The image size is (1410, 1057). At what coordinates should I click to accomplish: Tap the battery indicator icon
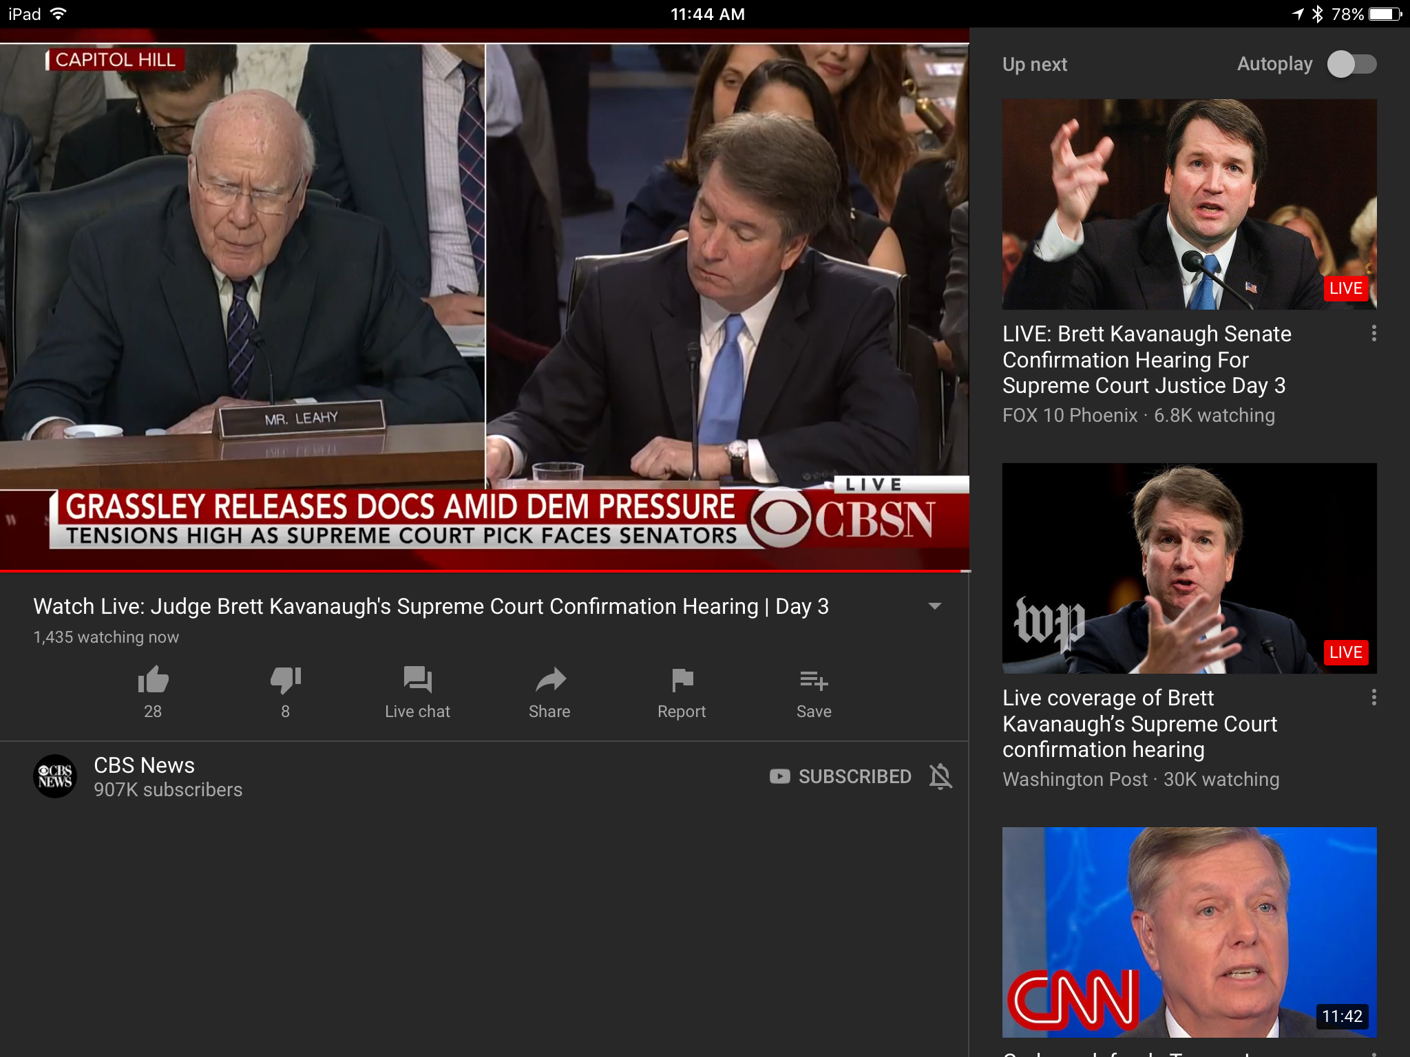click(1385, 14)
